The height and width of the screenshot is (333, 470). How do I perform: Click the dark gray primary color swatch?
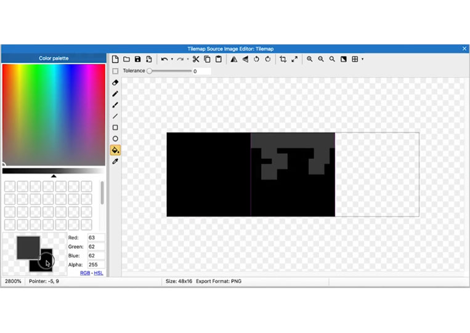click(x=28, y=247)
